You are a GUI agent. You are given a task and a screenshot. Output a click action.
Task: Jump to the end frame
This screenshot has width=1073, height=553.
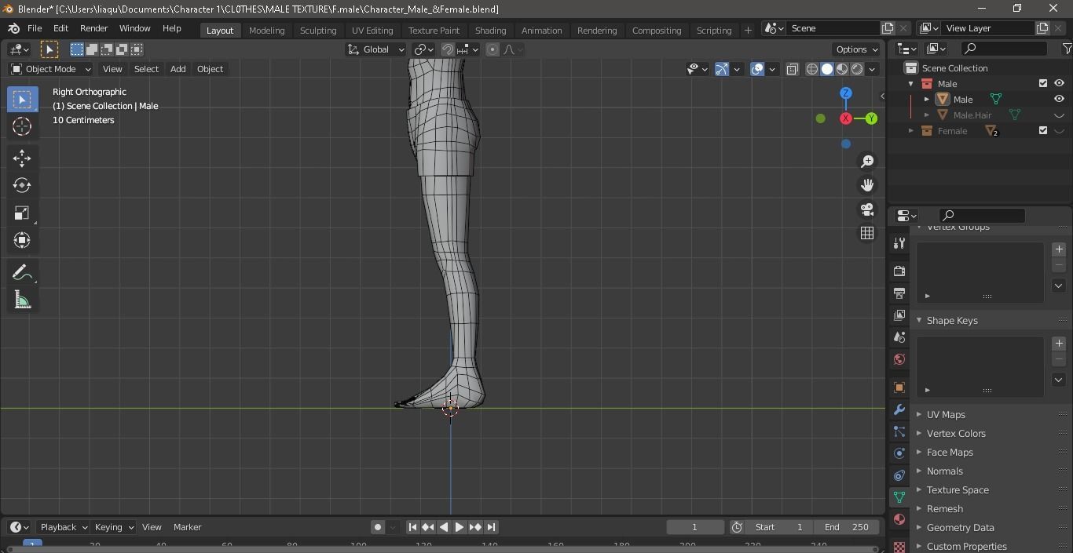[491, 527]
